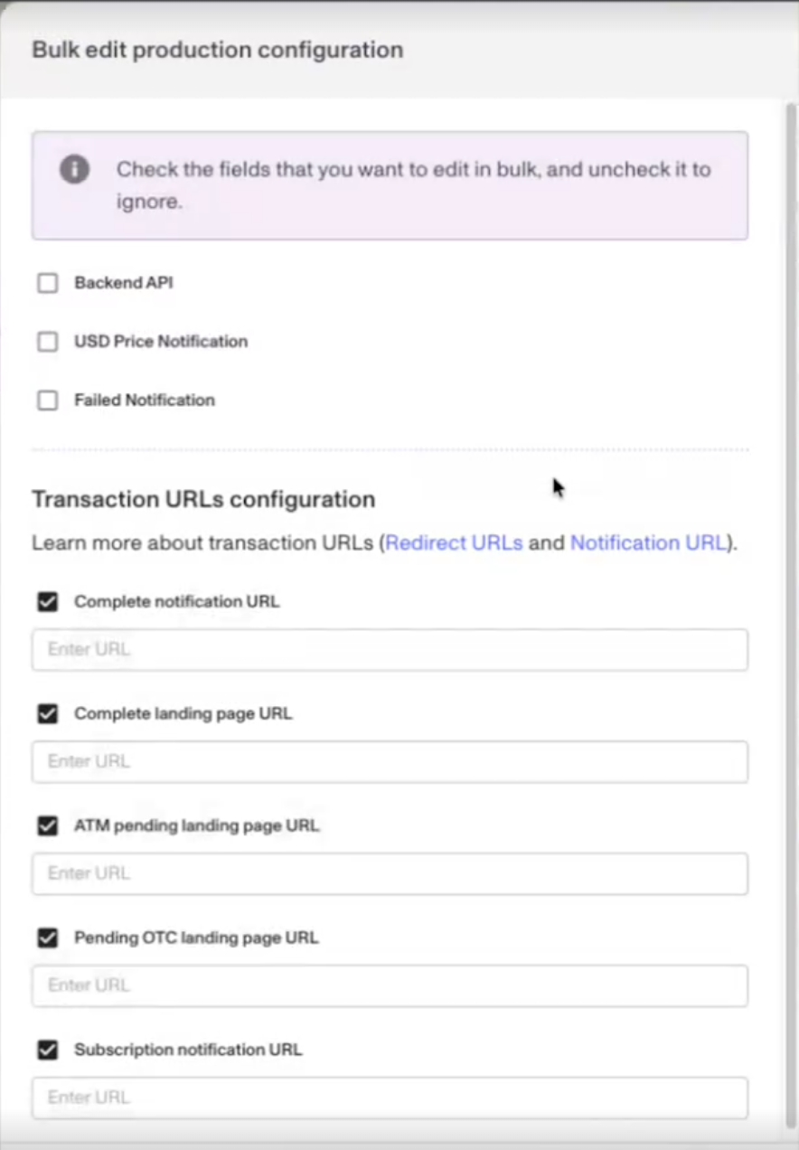Click the ATM pending landing page URL field
Screen dimensions: 799x1150
tap(390, 874)
